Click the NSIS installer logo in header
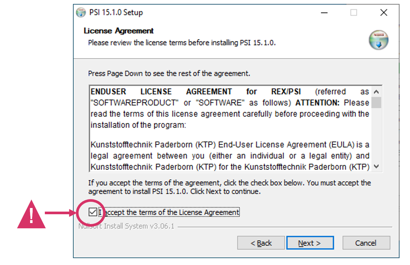This screenshot has height=265, width=410. tap(379, 40)
